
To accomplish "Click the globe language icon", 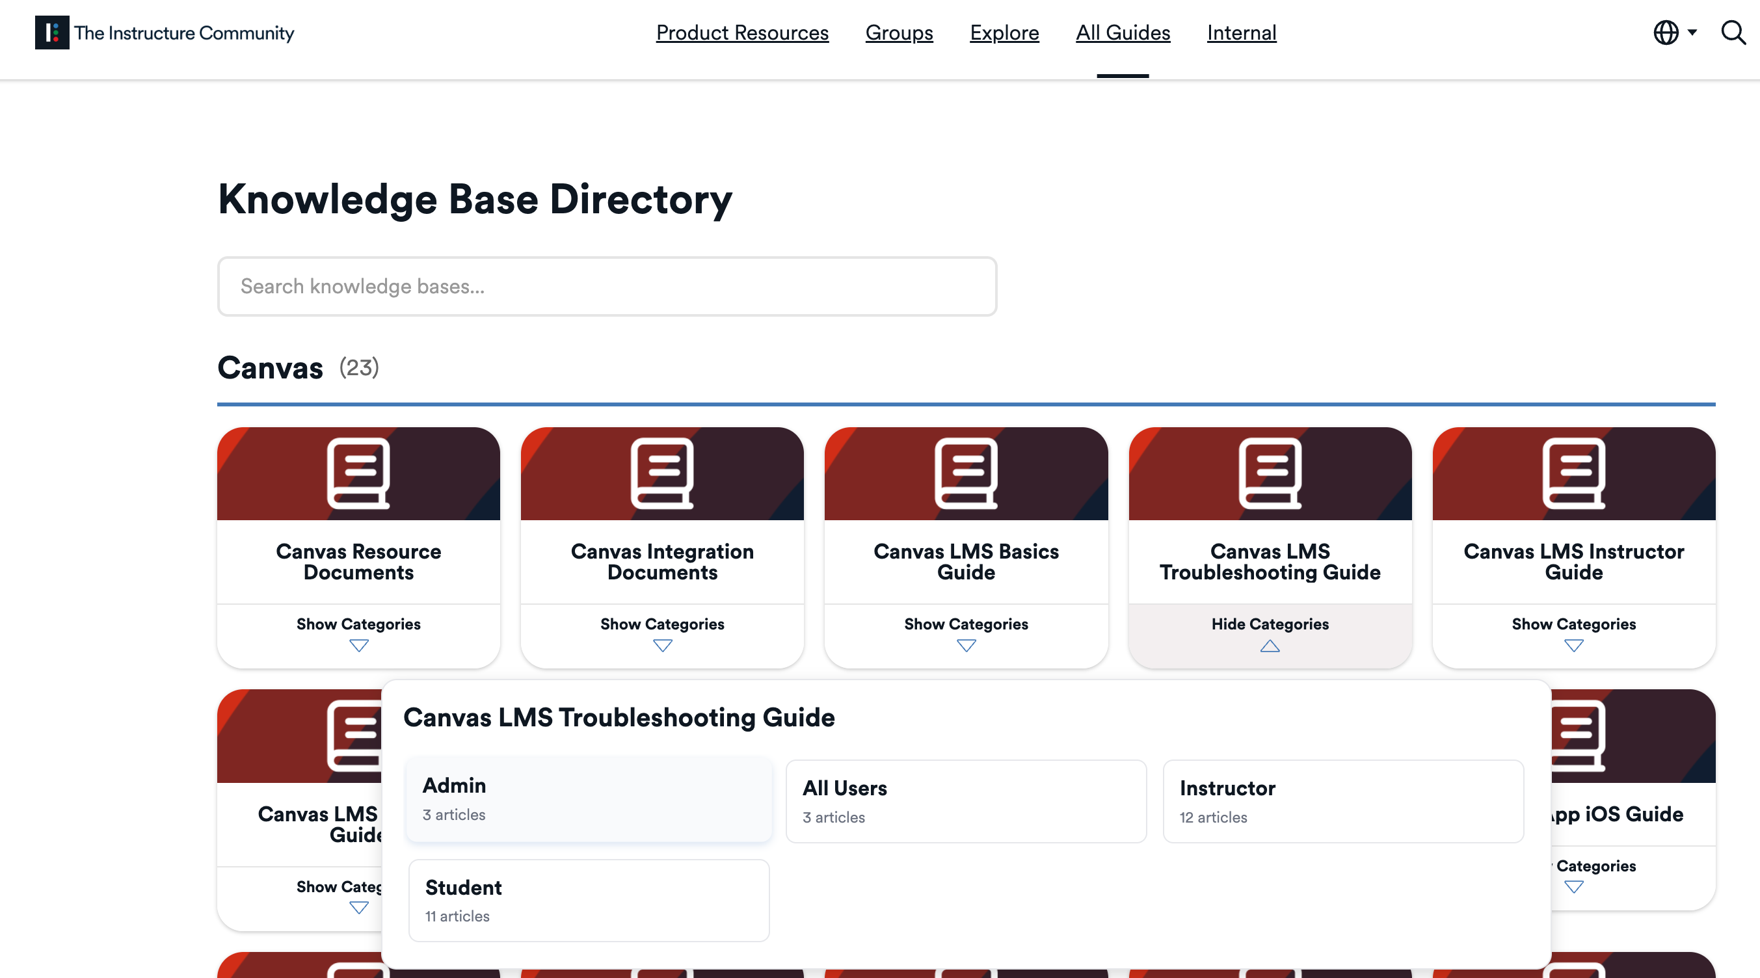I will [1666, 32].
